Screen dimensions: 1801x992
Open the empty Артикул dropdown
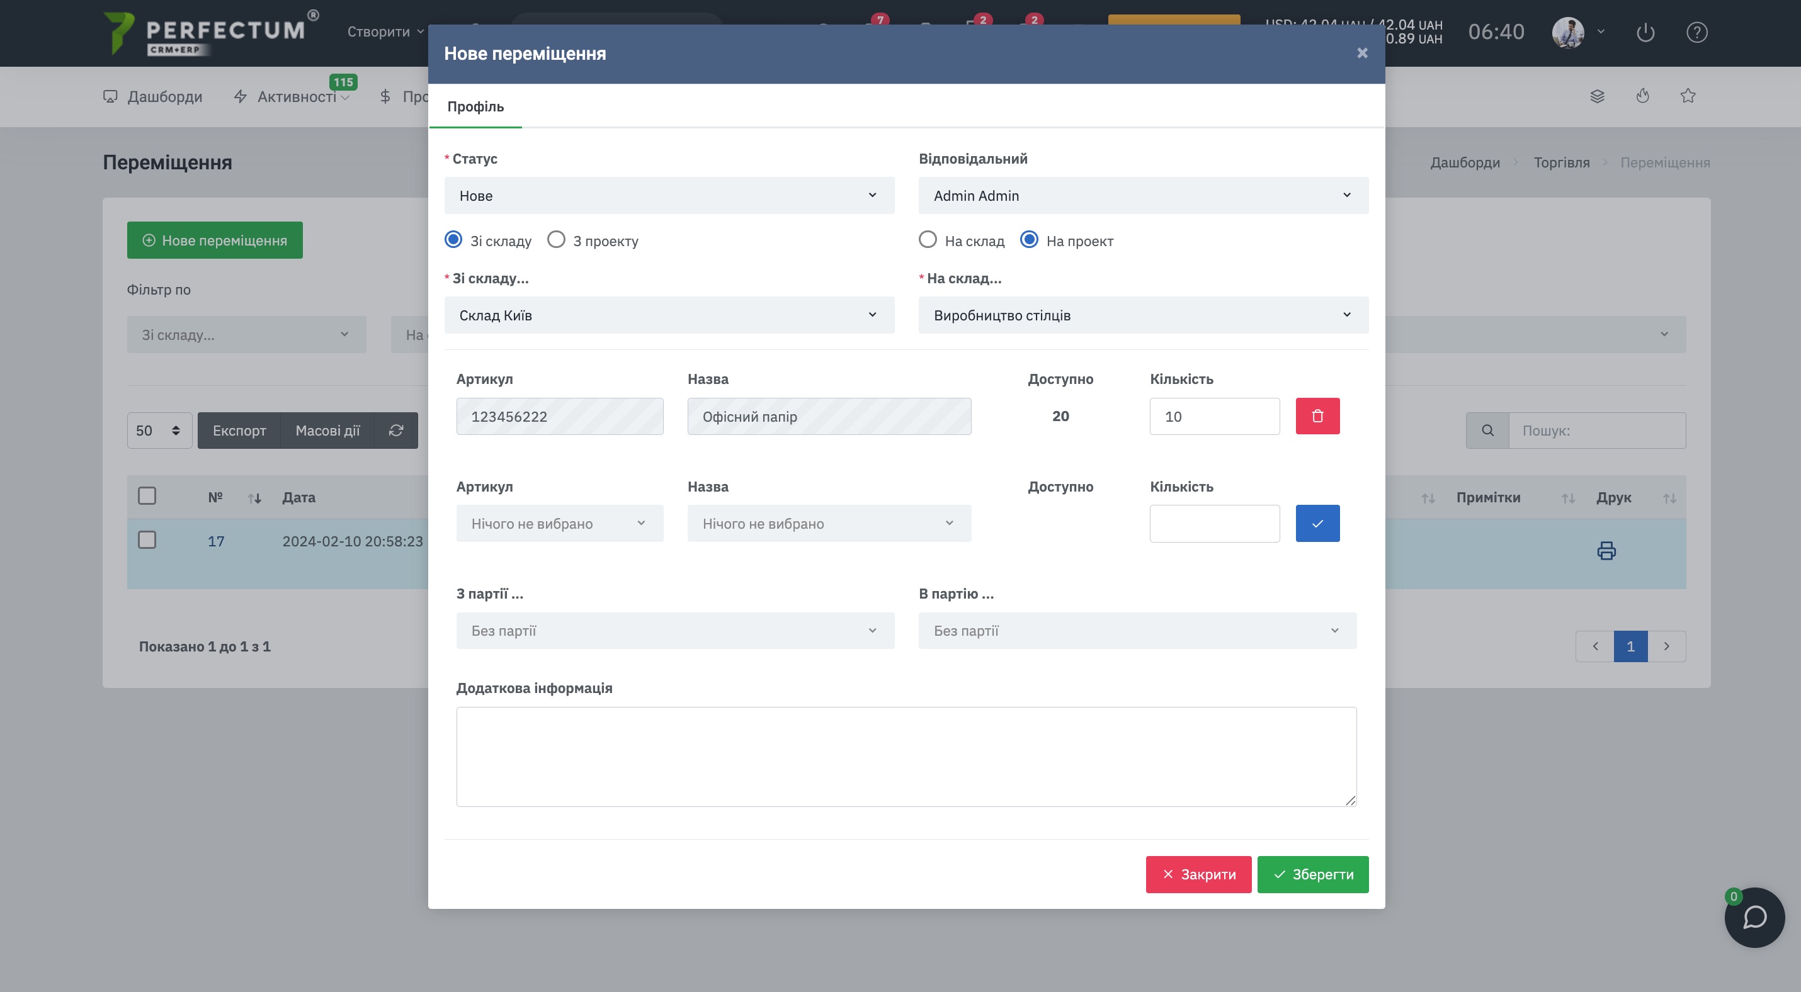[559, 523]
